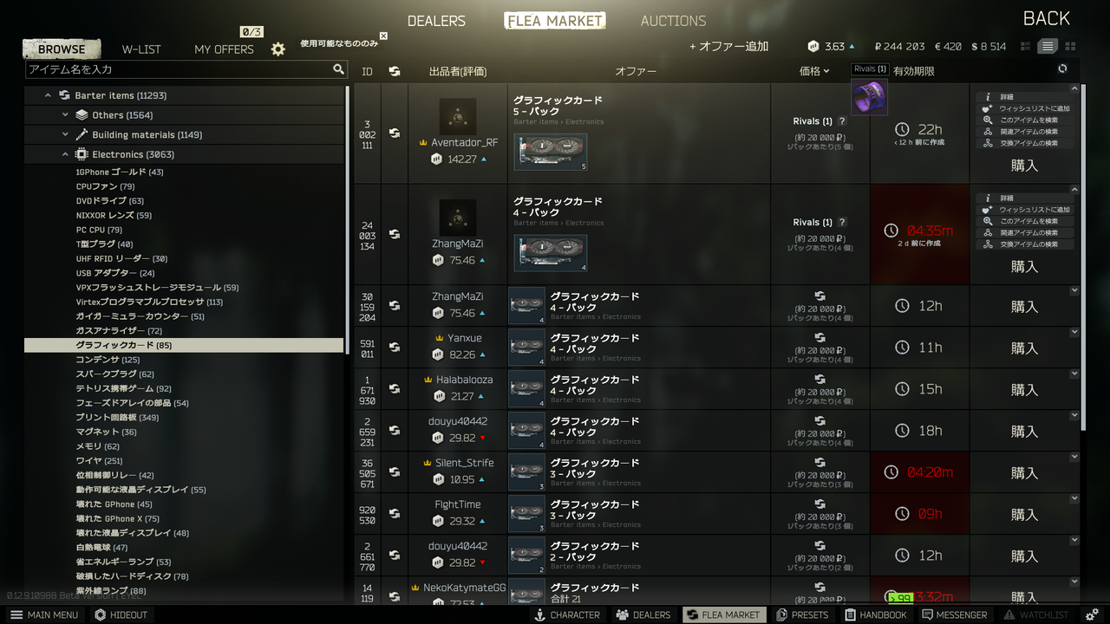The width and height of the screenshot is (1110, 624).
Task: Expand the Building materials category
Action: click(65, 134)
